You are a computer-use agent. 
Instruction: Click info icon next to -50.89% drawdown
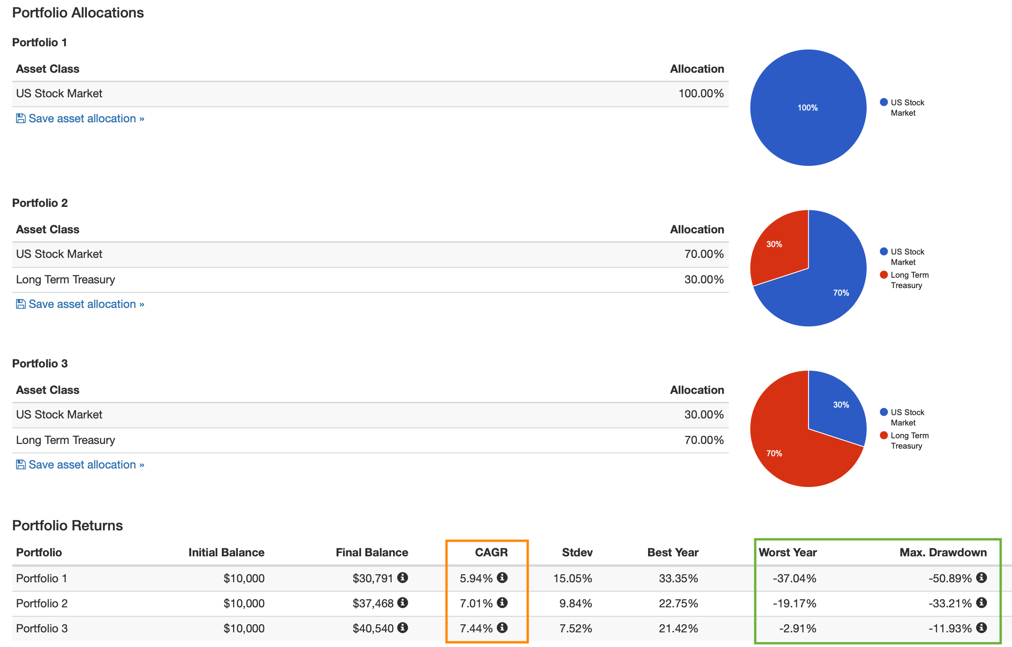pyautogui.click(x=981, y=578)
